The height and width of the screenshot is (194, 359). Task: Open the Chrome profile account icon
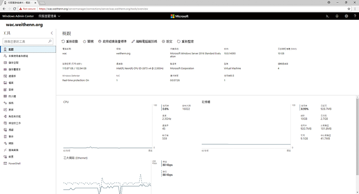(329, 3)
